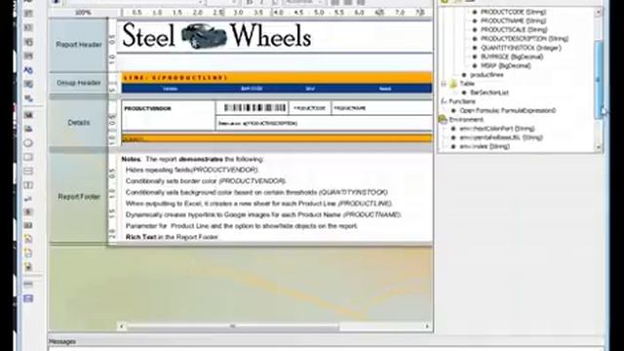Image resolution: width=624 pixels, height=351 pixels.
Task: Select the line-sparkline tool
Action: (x=28, y=253)
